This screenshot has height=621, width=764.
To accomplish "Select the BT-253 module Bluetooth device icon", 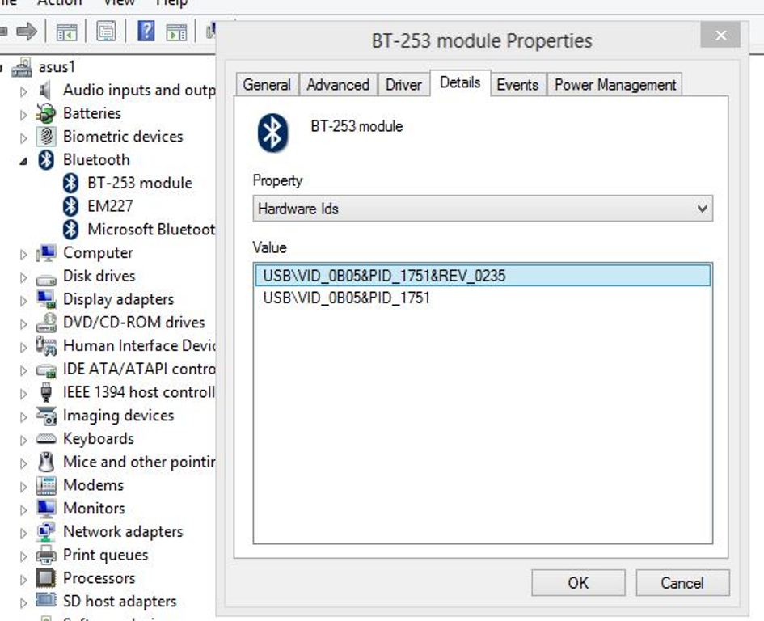I will [x=72, y=183].
